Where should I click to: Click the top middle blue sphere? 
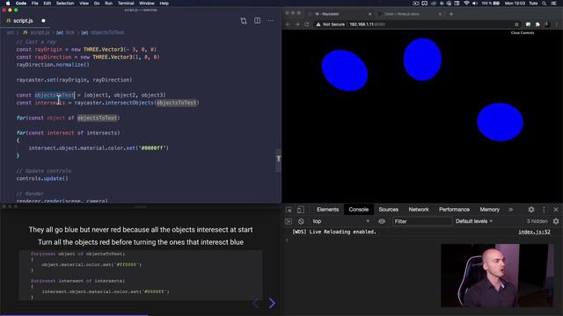pyautogui.click(x=422, y=60)
